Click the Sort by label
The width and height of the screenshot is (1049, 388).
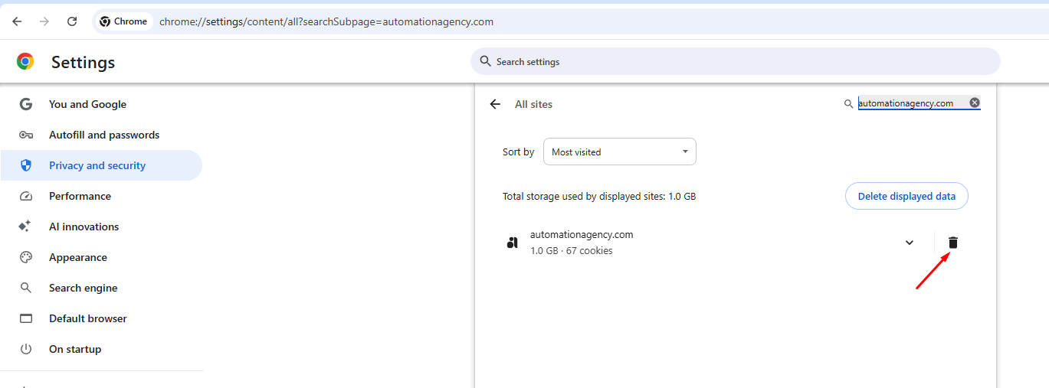coord(518,152)
